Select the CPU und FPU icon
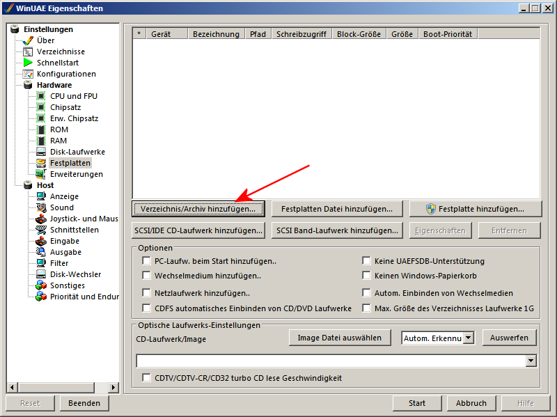Viewport: 557px width, 417px height. (x=40, y=95)
